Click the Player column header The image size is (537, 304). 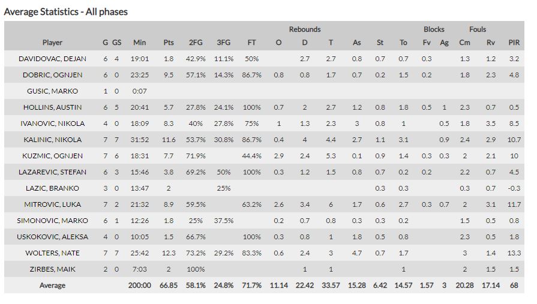pyautogui.click(x=52, y=43)
